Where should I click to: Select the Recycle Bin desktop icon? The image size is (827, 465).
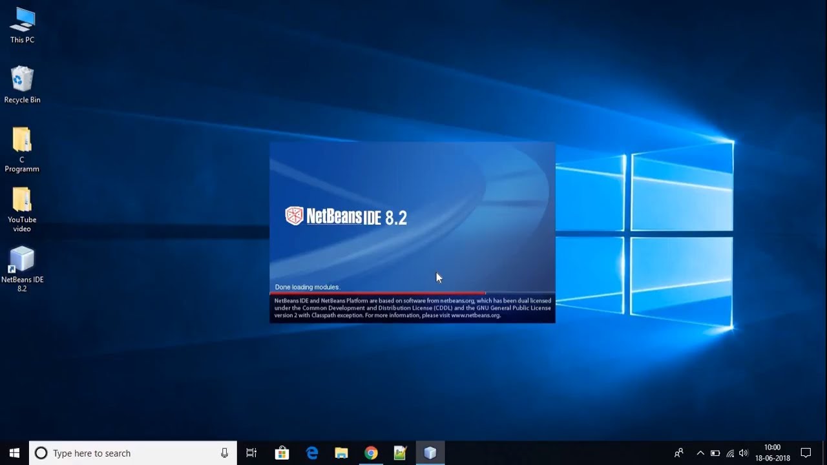coord(22,84)
